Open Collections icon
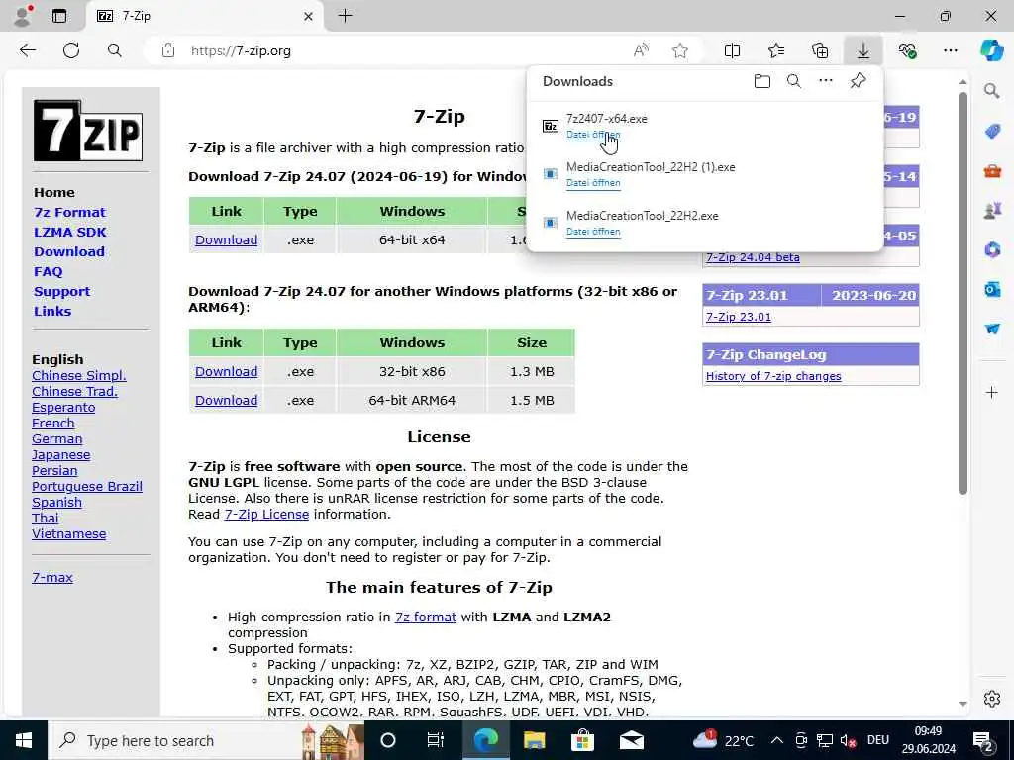This screenshot has height=760, width=1014. pyautogui.click(x=820, y=50)
